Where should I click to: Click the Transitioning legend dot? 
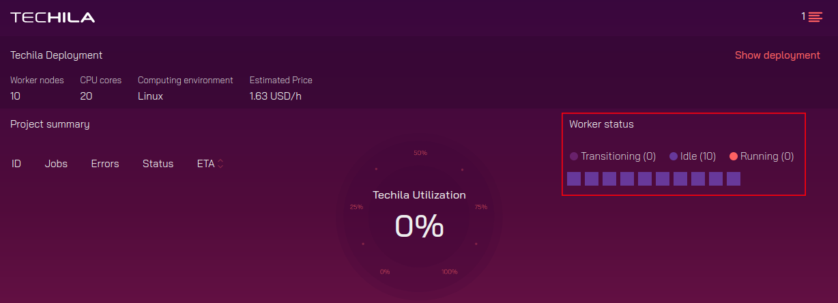574,156
